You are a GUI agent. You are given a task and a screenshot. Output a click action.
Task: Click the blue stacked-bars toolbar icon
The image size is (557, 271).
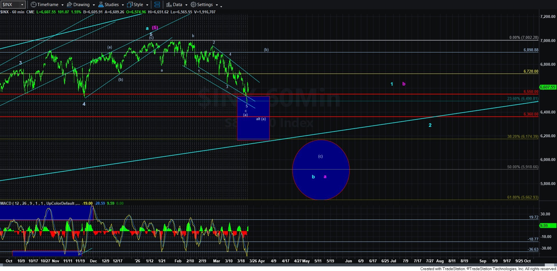click(157, 5)
